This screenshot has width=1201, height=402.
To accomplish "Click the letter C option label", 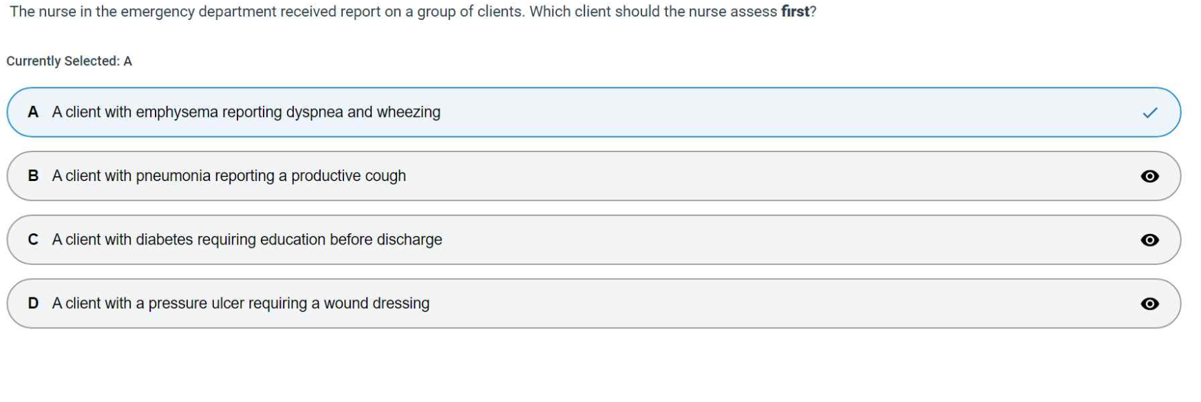I will pyautogui.click(x=33, y=240).
